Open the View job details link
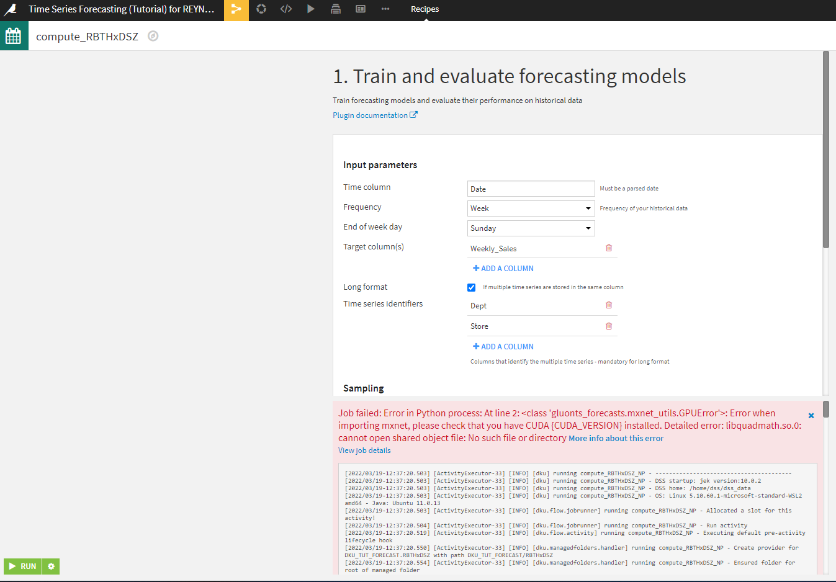 click(364, 450)
